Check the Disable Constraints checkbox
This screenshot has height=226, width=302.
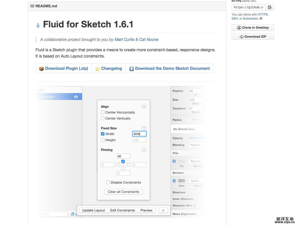[108, 182]
